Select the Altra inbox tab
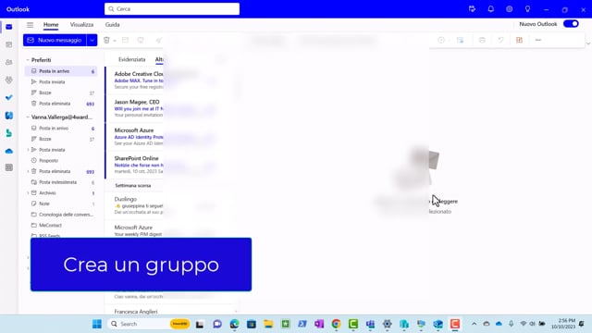This screenshot has width=592, height=333. [159, 59]
